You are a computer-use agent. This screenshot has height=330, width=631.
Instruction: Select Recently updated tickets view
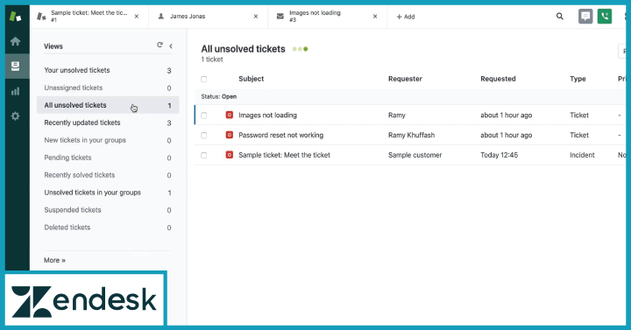(x=108, y=123)
